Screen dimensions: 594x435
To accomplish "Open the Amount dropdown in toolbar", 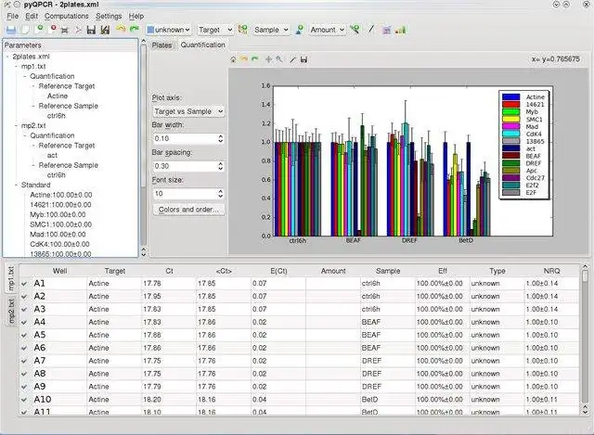I will [x=327, y=30].
